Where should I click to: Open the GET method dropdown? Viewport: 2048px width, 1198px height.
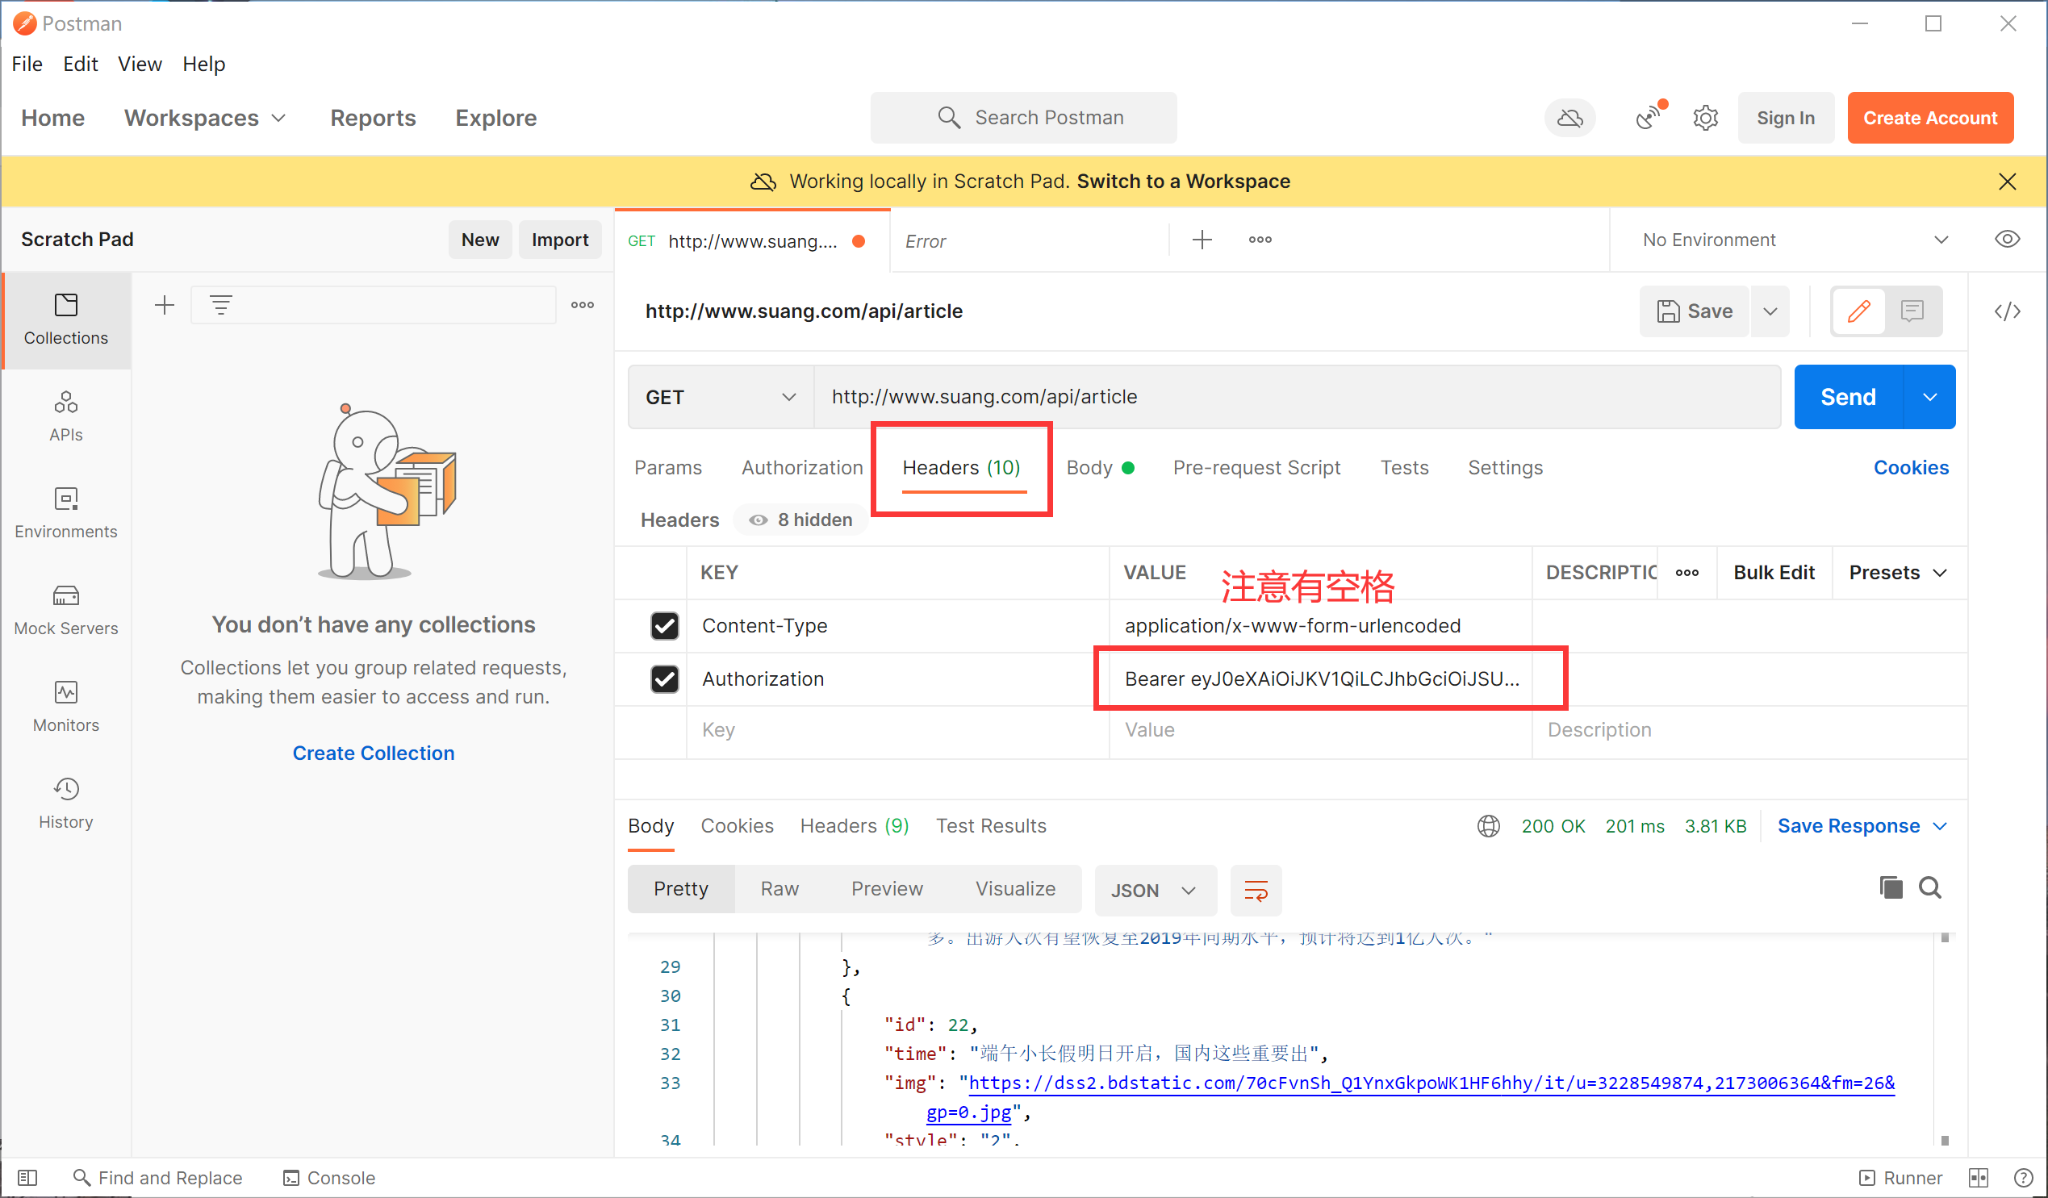(721, 397)
